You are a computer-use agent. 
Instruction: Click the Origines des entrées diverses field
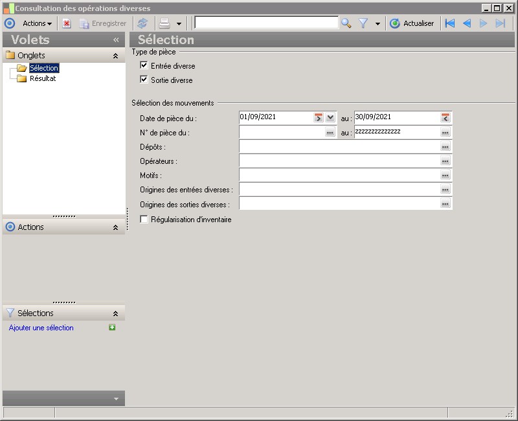tap(339, 189)
